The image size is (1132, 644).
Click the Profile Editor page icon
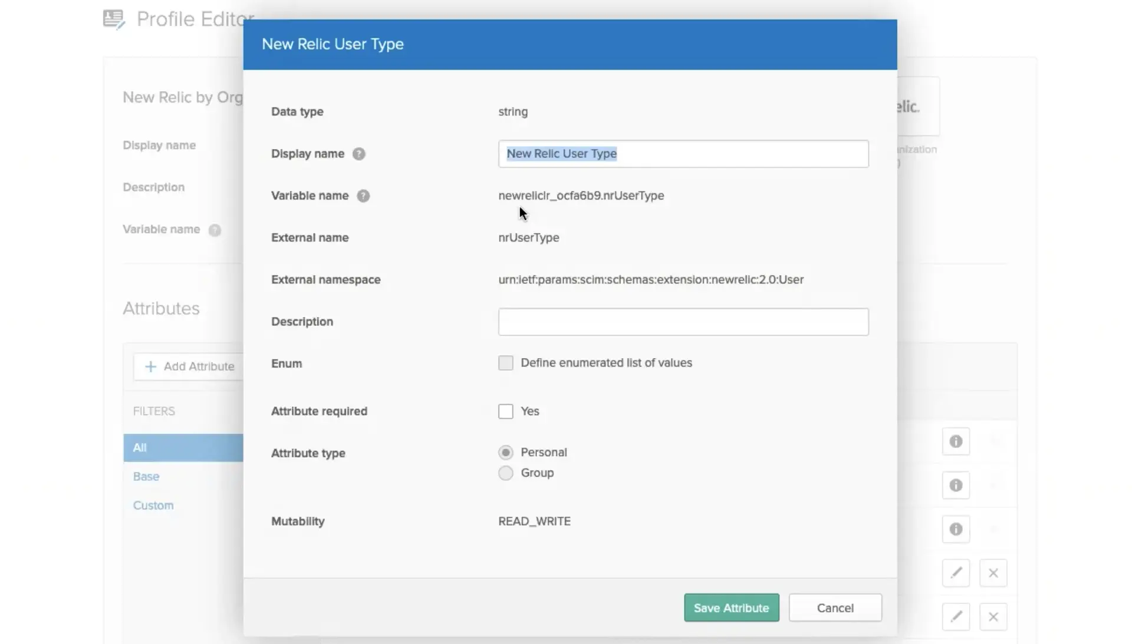[x=114, y=19]
